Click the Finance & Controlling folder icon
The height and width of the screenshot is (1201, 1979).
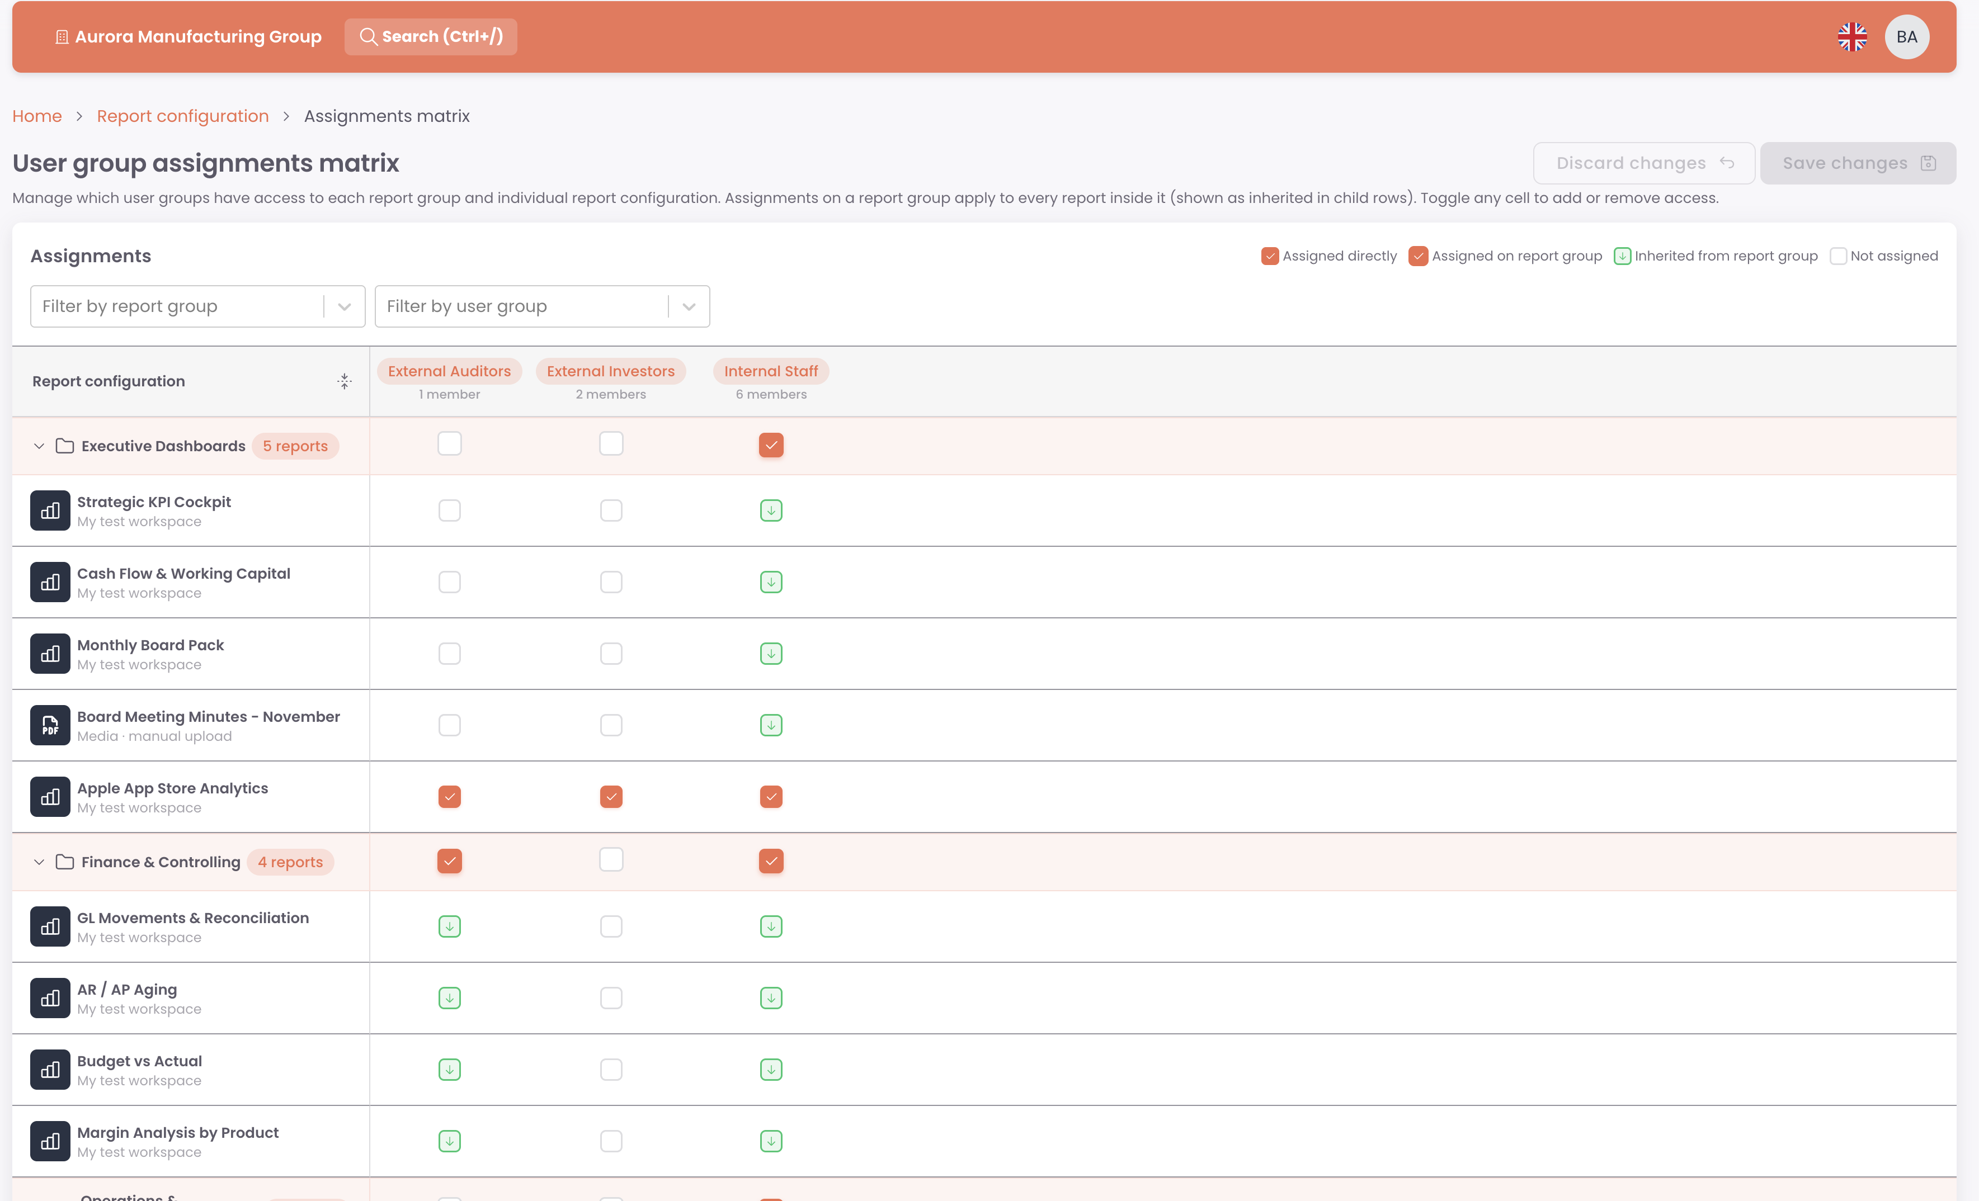65,862
